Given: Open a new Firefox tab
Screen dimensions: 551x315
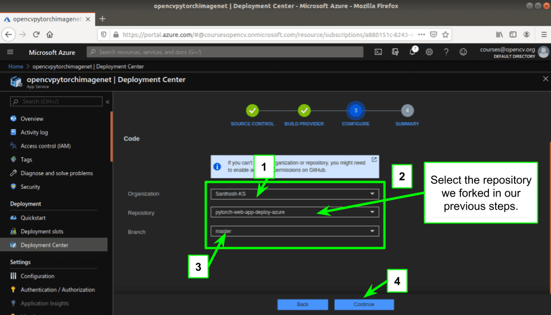Looking at the screenshot, I should click(102, 19).
